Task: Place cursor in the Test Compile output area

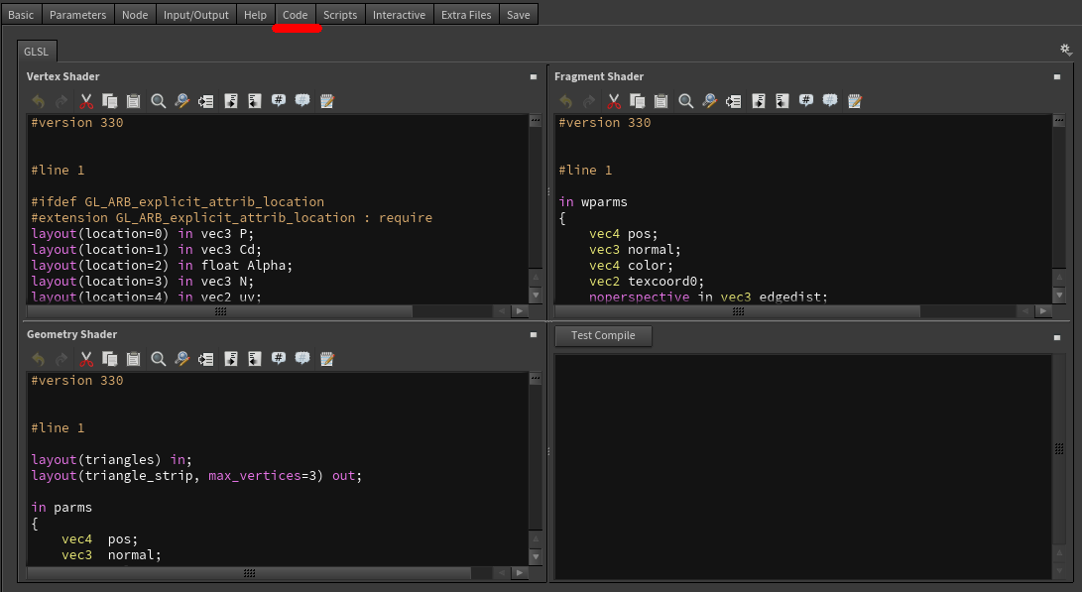Action: click(803, 466)
